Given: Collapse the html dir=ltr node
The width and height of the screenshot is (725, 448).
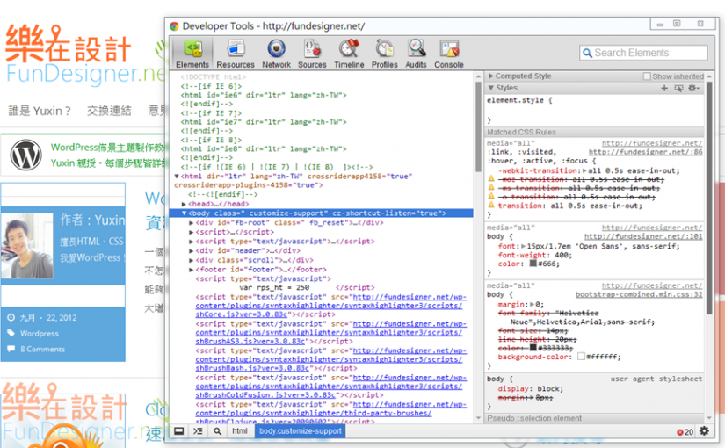Looking at the screenshot, I should tap(177, 177).
